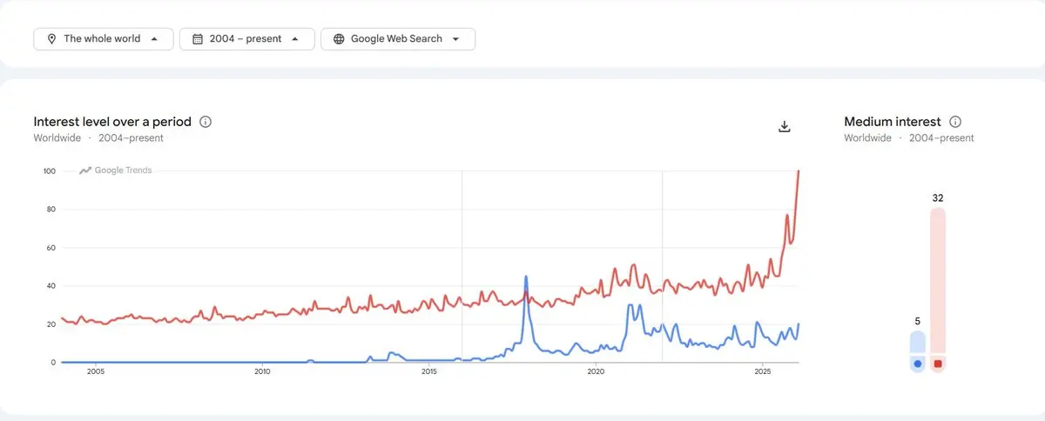The height and width of the screenshot is (421, 1045).
Task: Select the blue dot legend marker
Action: (918, 364)
